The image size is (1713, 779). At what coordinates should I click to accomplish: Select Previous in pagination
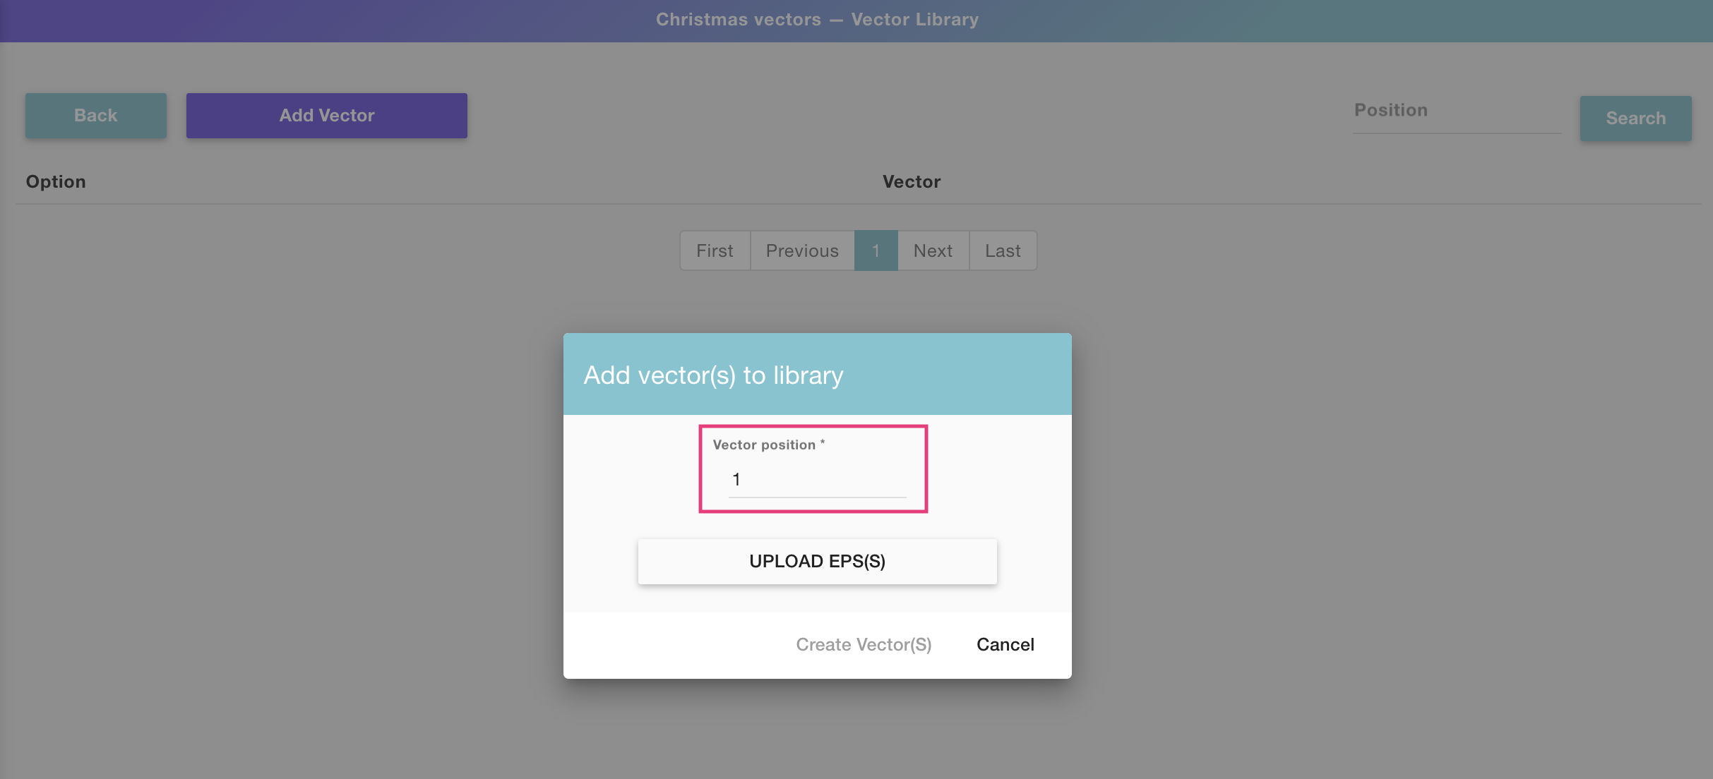click(802, 251)
